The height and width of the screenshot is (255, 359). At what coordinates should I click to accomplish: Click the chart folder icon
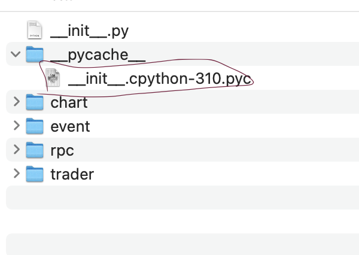point(35,102)
